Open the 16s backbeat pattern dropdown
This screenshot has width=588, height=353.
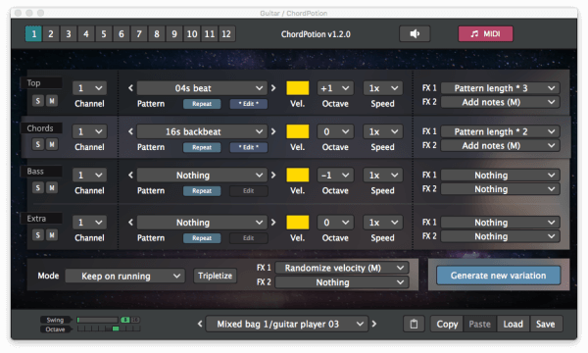click(202, 131)
